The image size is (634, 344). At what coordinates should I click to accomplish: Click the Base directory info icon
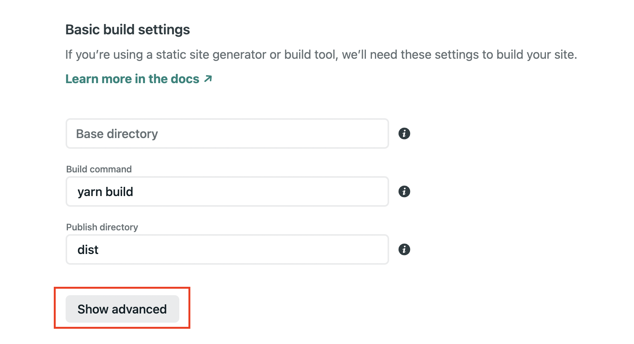pyautogui.click(x=404, y=133)
